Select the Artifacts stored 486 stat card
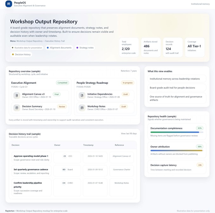Viewport: 215px width, 213px height. (151, 47)
